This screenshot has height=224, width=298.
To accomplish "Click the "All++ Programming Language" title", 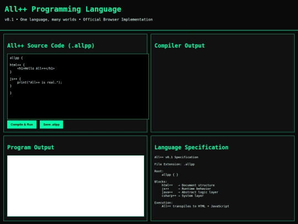I will [x=63, y=9].
